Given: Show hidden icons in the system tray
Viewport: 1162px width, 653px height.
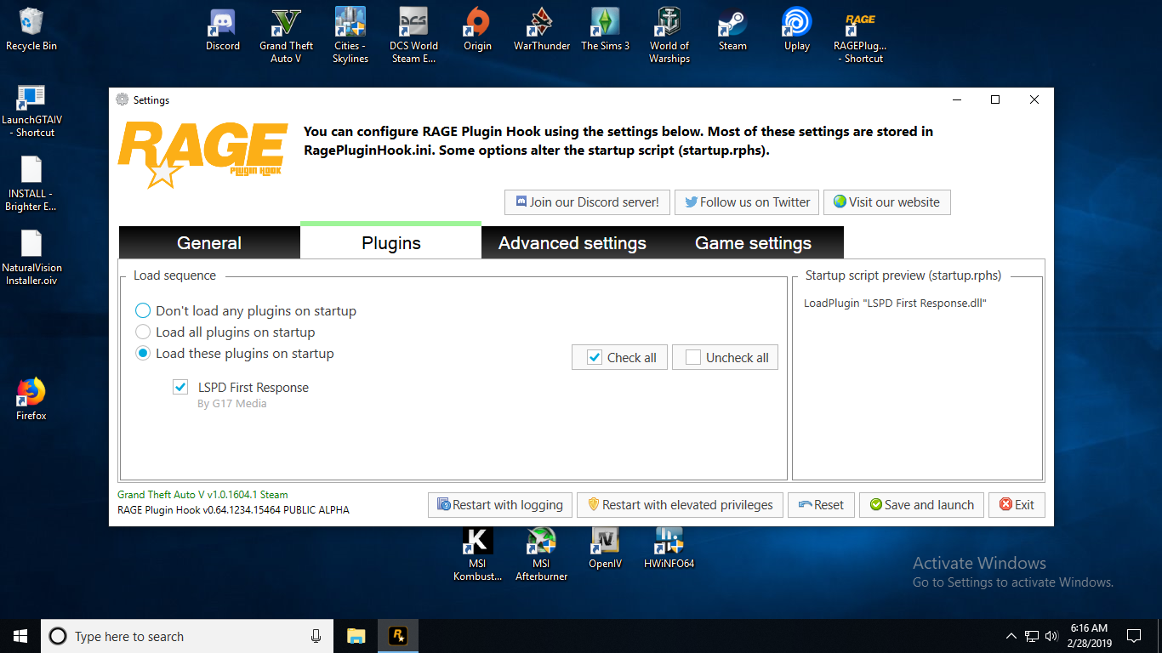Looking at the screenshot, I should [1011, 636].
